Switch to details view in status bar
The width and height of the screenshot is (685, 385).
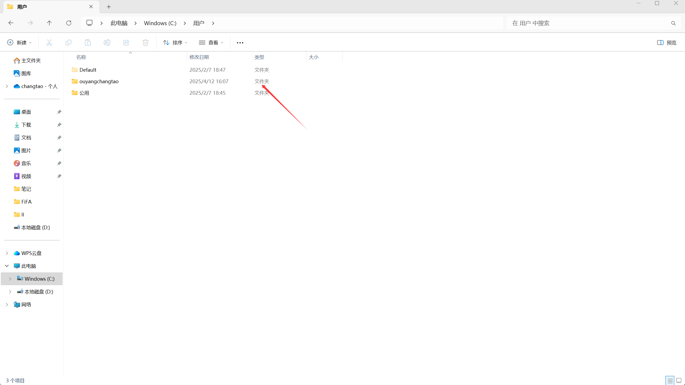click(x=670, y=380)
